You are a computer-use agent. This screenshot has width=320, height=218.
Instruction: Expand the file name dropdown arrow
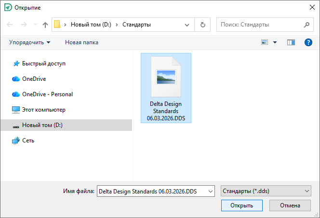coord(211,192)
